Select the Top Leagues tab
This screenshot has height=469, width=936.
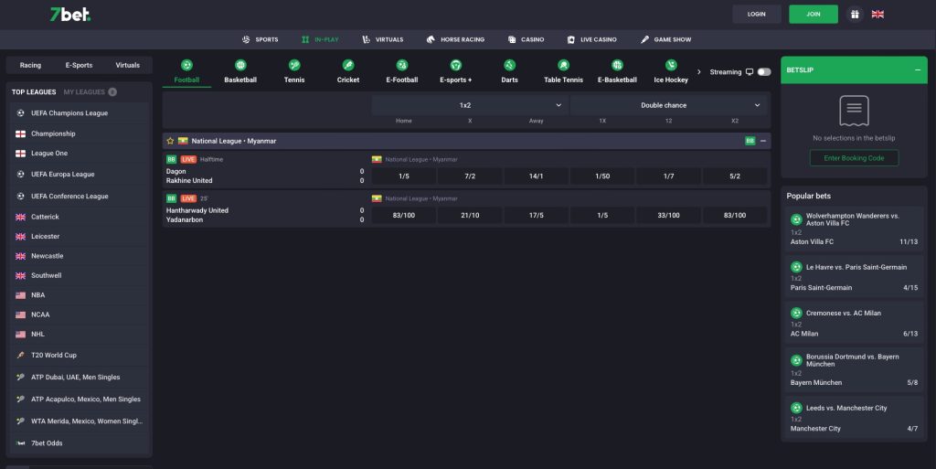point(34,92)
